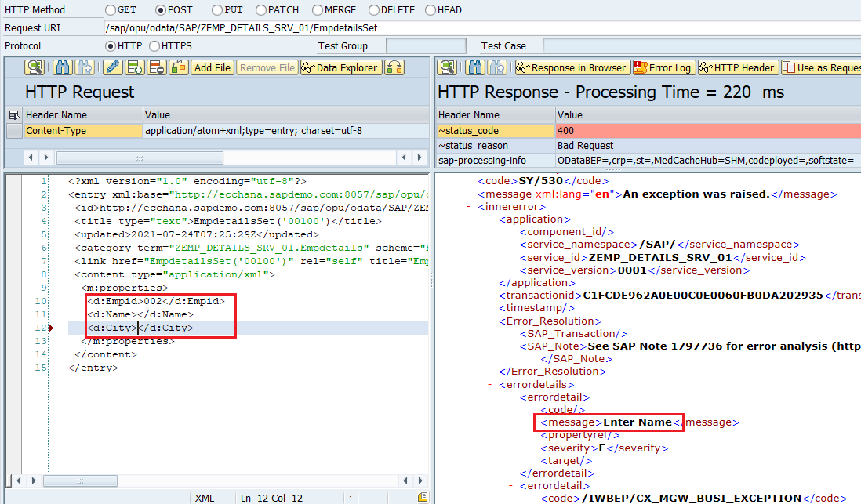Click the HTTP Header button
Screen dimensions: 861x504
pyautogui.click(x=737, y=67)
